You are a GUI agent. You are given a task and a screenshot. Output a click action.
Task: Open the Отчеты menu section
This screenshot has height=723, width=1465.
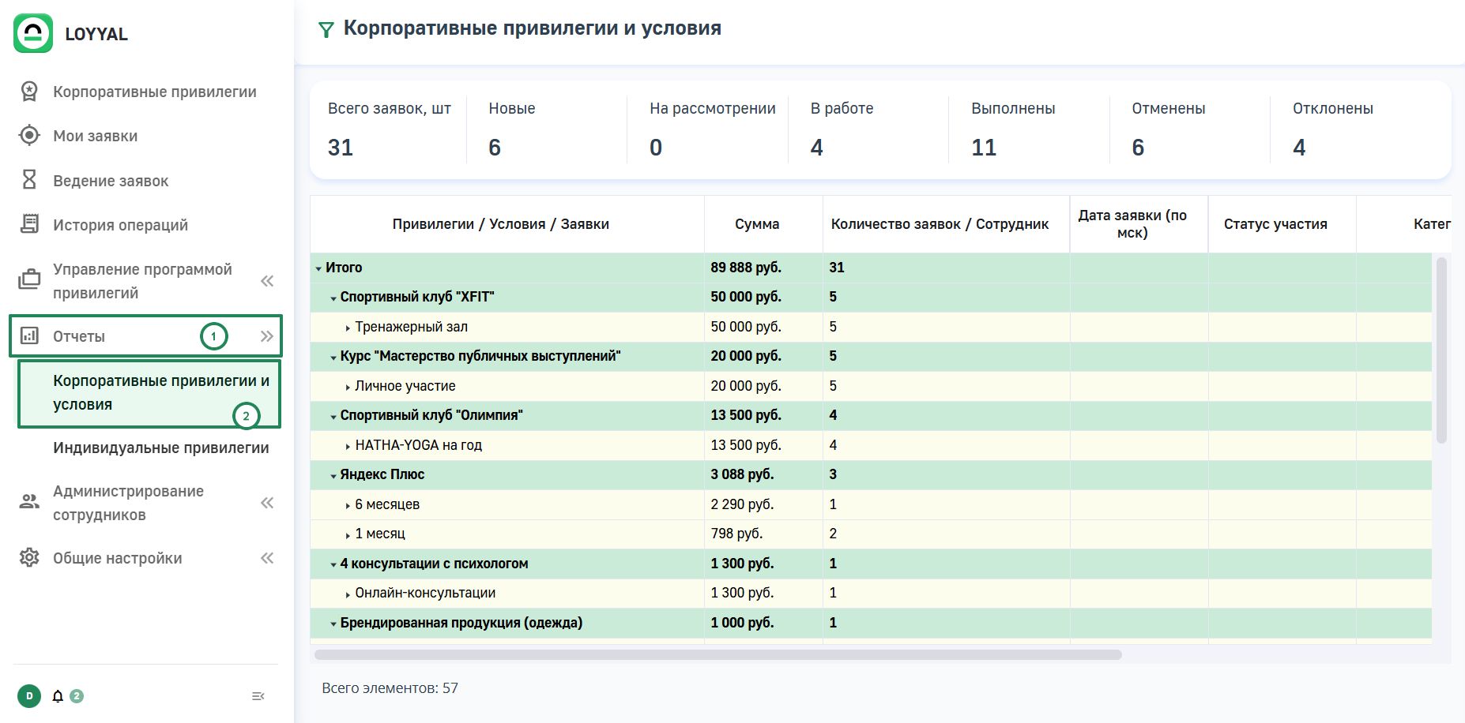[x=79, y=336]
